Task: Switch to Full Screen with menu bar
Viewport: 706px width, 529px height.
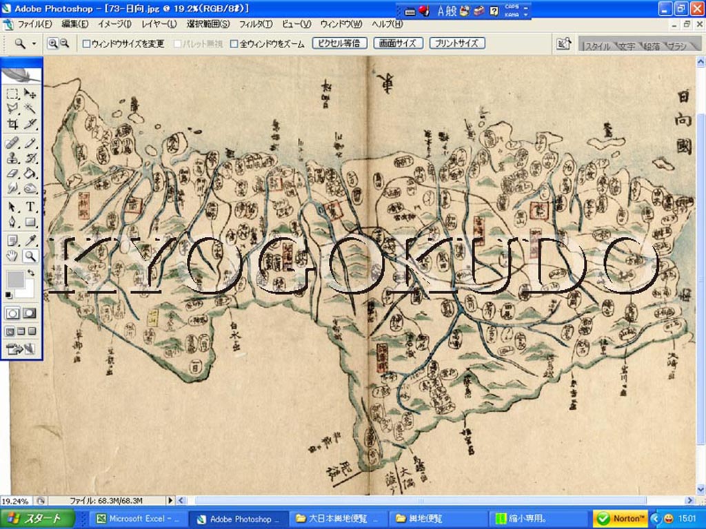Action: pos(21,332)
